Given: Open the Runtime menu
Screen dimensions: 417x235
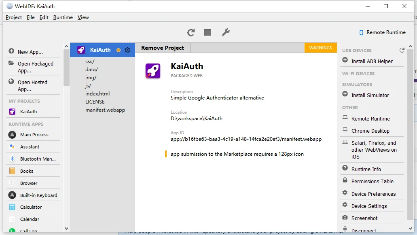Looking at the screenshot, I should point(63,17).
